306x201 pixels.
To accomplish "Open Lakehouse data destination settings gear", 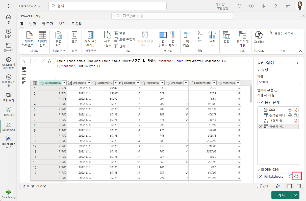I will pos(297,176).
